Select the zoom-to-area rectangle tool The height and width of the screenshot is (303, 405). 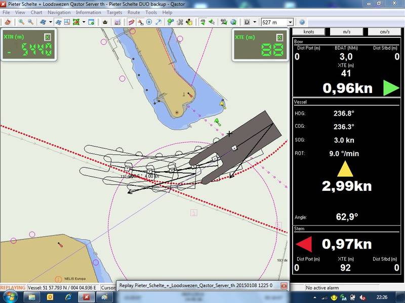(67, 22)
